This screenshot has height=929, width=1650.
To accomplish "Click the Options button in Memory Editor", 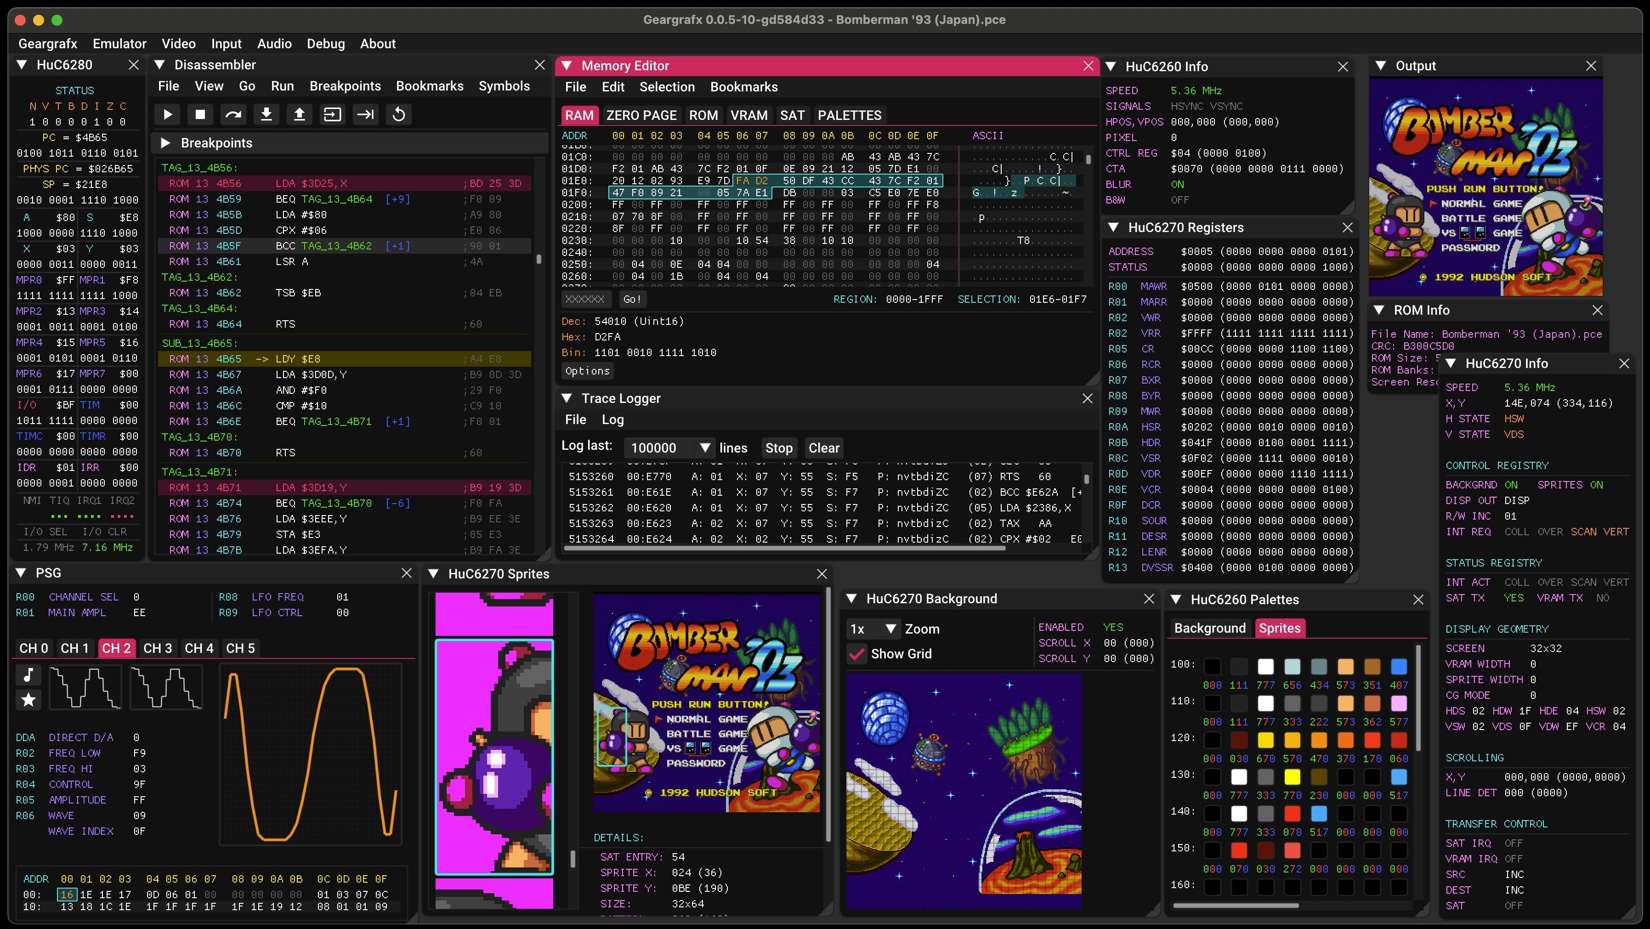I will coord(587,371).
